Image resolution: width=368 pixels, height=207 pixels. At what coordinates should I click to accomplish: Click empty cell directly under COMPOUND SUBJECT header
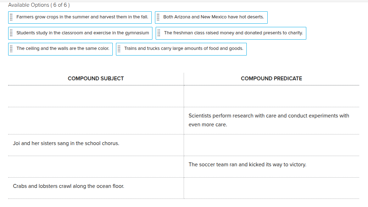(96, 96)
